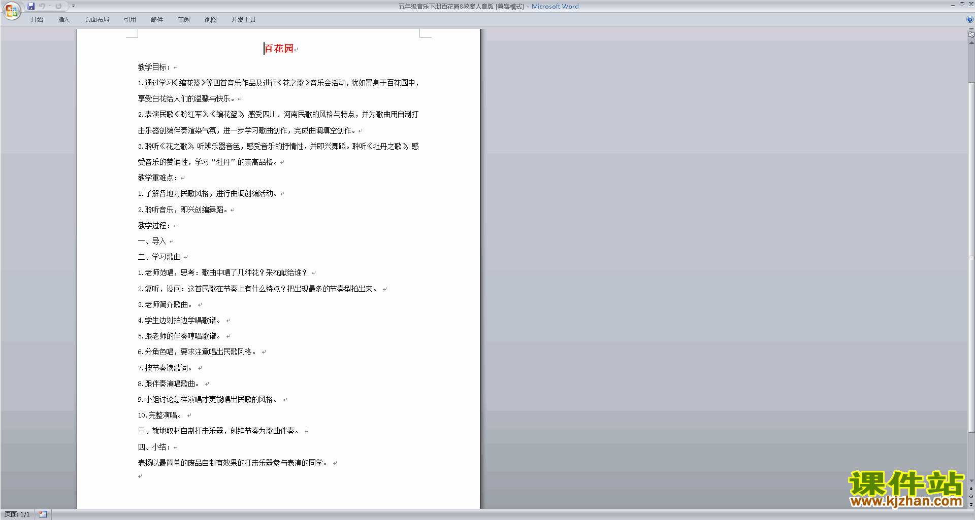Click the Select Browse Object round button

tap(971, 496)
